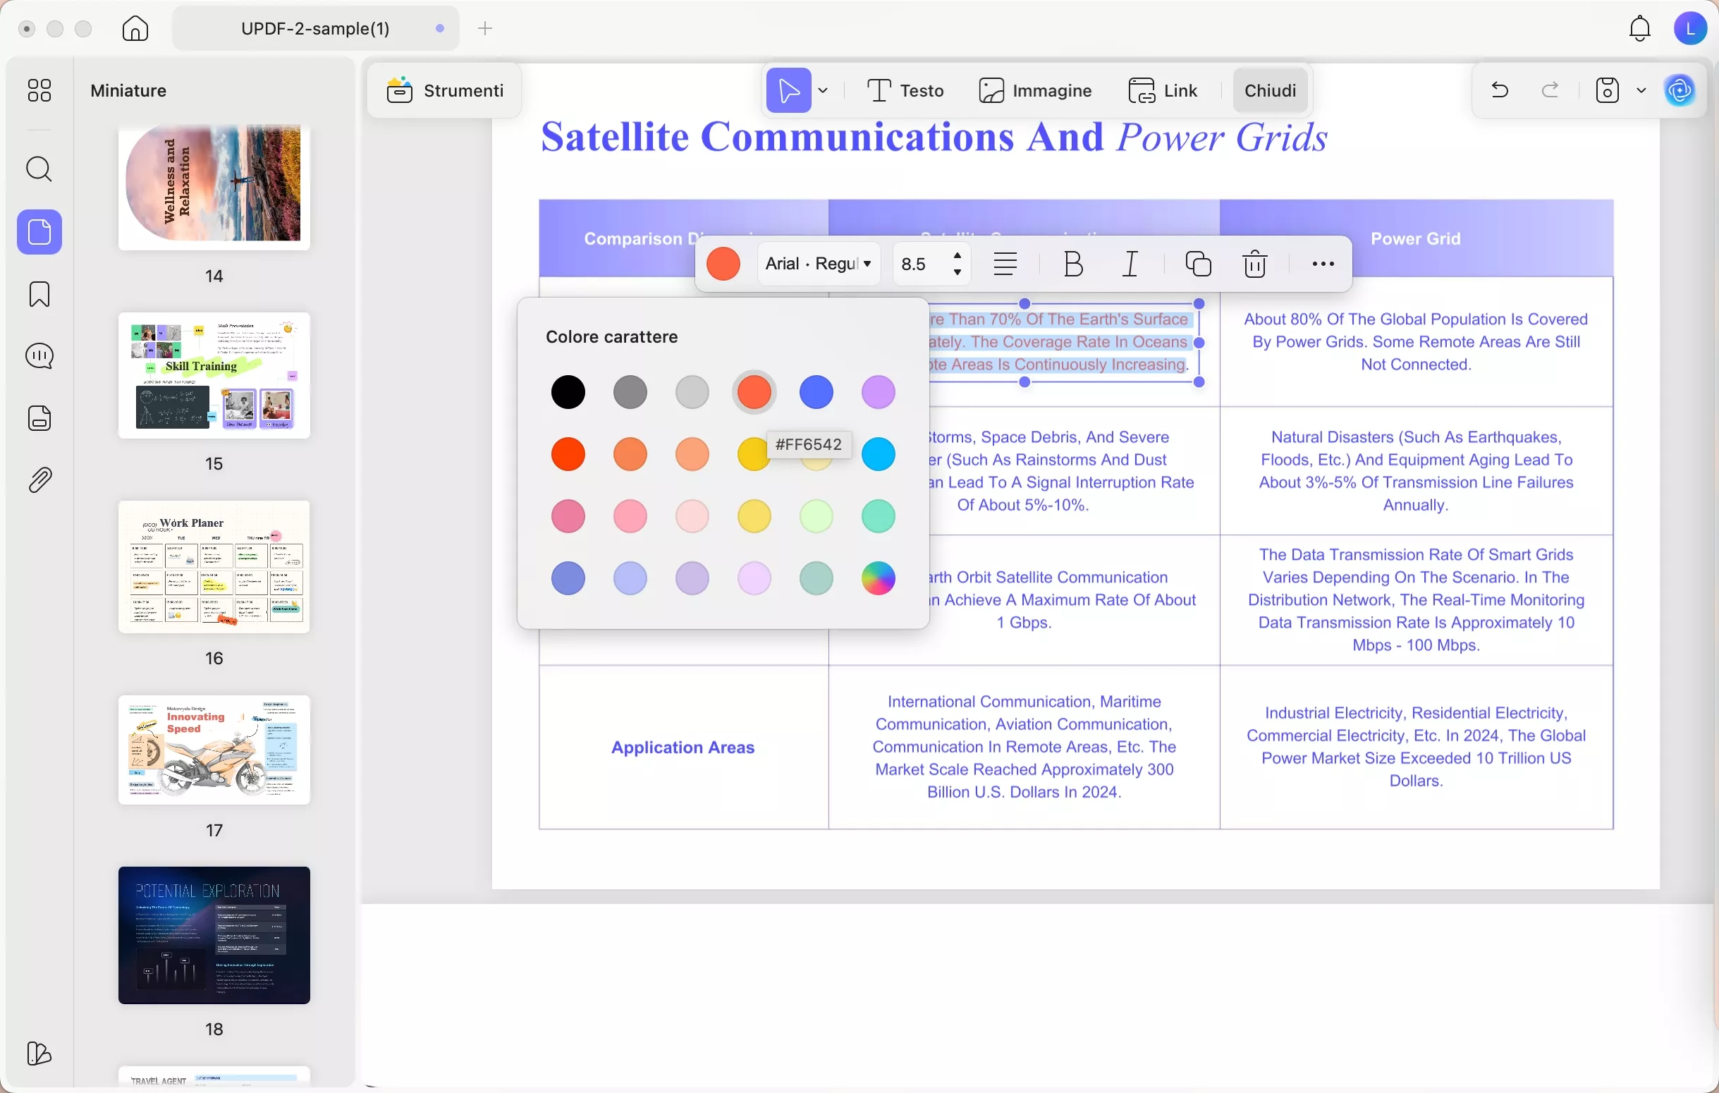Open the comments panel in the sidebar
Image resolution: width=1719 pixels, height=1093 pixels.
39,355
